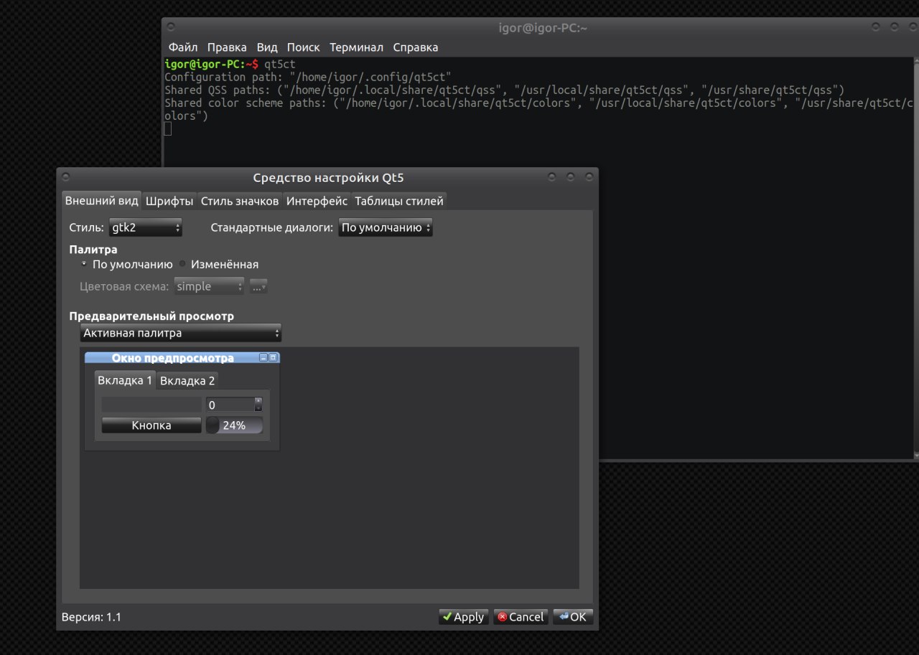Viewport: 919px width, 655px height.
Task: Close the Qt5 settings window
Action: pos(589,176)
